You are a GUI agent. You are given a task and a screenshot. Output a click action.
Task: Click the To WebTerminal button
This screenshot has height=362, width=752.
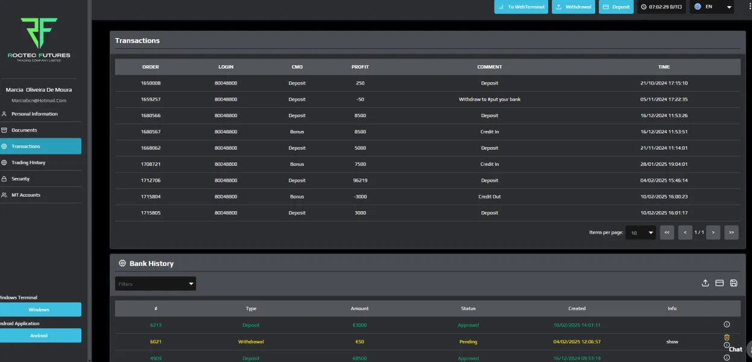click(521, 7)
